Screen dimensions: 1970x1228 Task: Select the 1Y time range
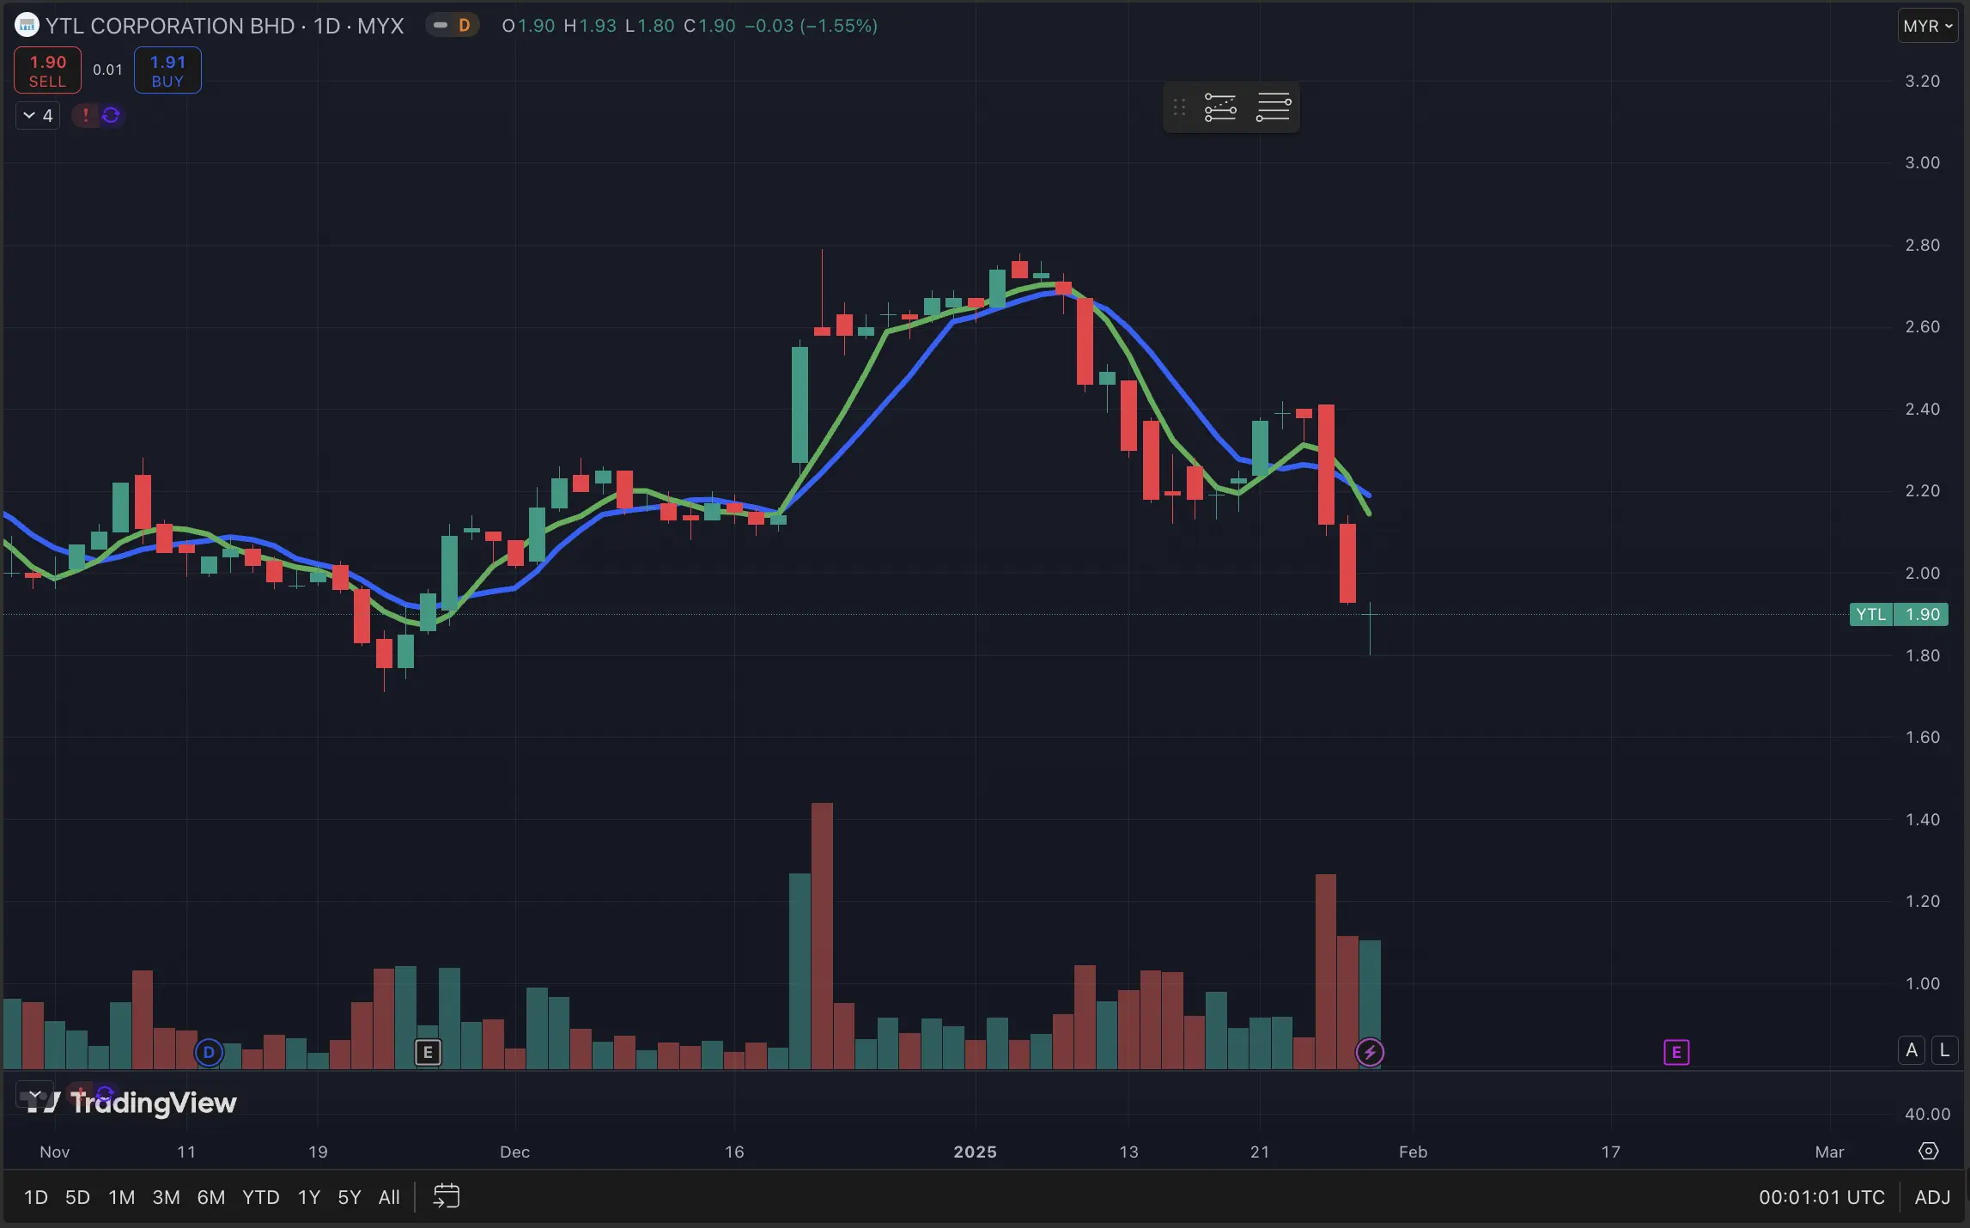[309, 1197]
